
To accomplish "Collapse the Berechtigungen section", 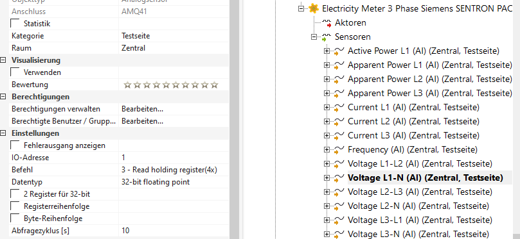I will point(3,97).
